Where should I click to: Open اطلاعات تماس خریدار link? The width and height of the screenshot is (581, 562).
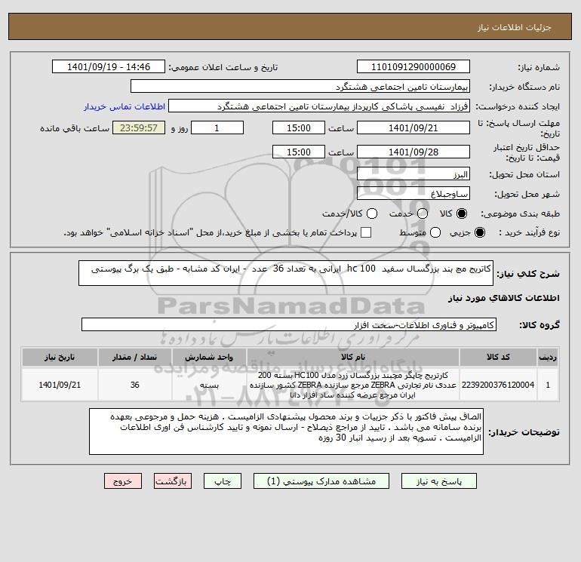point(124,106)
